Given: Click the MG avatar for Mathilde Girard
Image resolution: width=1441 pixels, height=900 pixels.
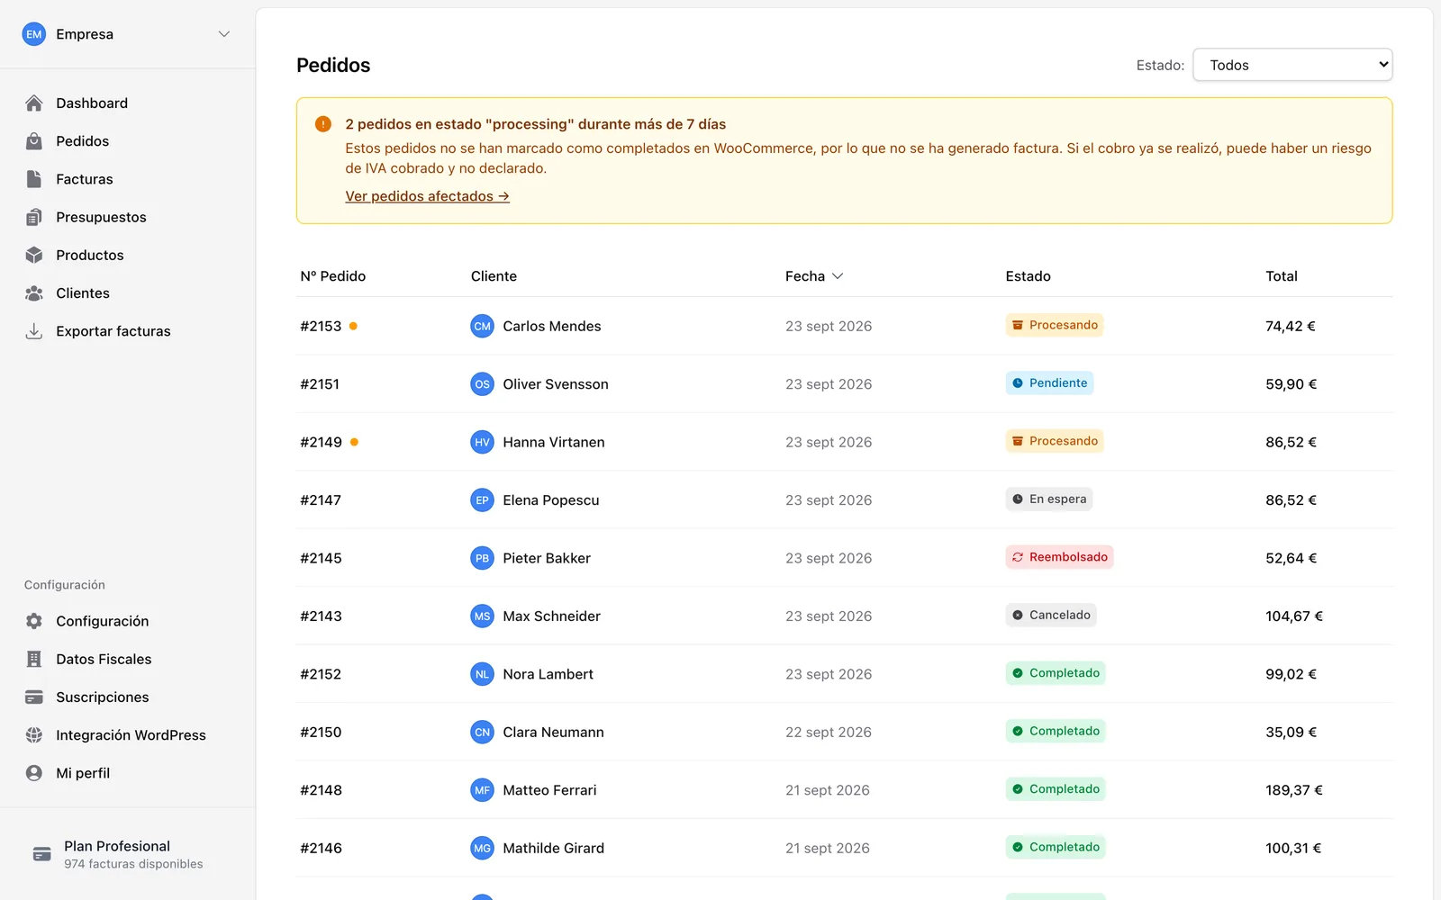Looking at the screenshot, I should 483,848.
